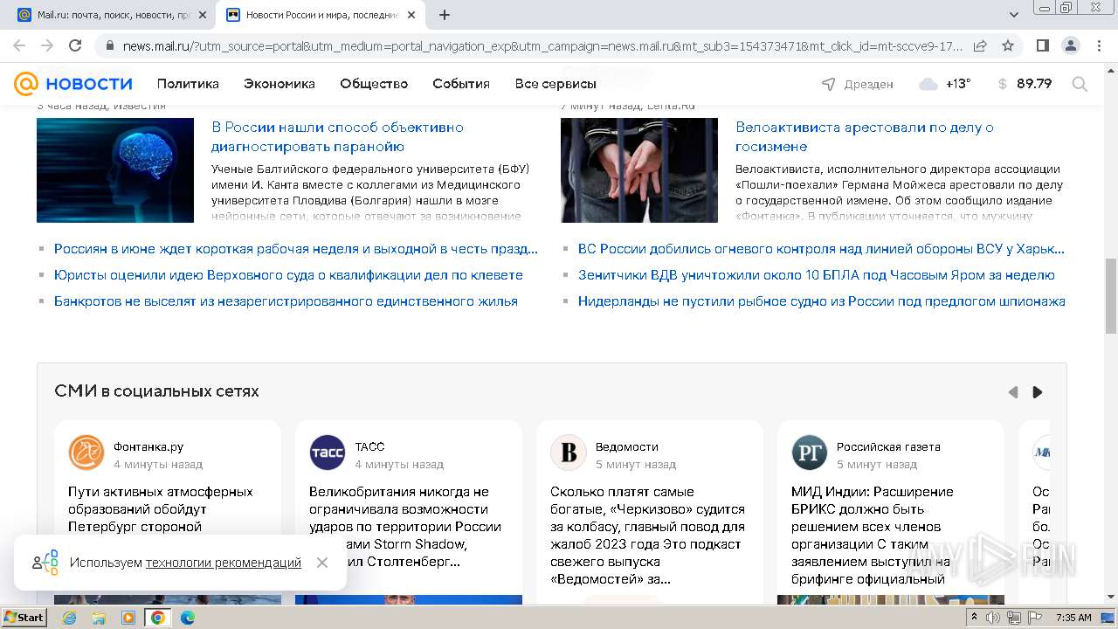Click the Ведомости source avatar

[x=569, y=453]
